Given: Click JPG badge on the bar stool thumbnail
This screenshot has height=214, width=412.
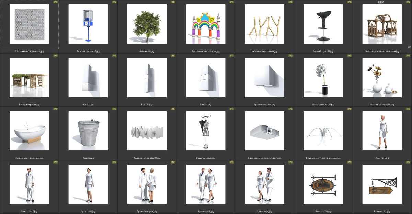Looking at the screenshot, I should tap(350, 2).
